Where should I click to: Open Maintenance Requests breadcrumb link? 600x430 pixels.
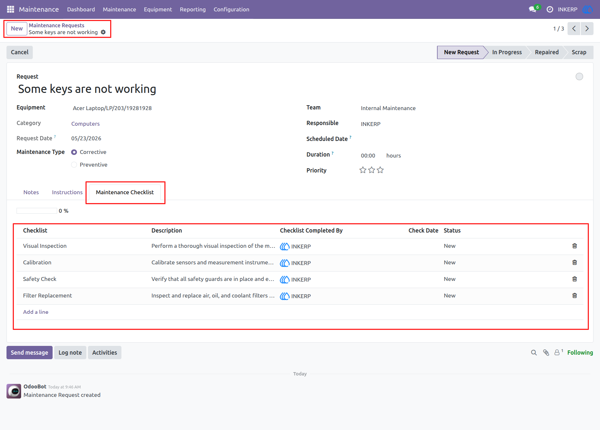coord(56,25)
